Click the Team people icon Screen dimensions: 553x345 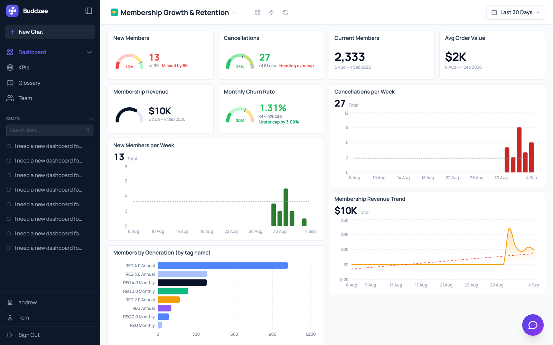[10, 98]
